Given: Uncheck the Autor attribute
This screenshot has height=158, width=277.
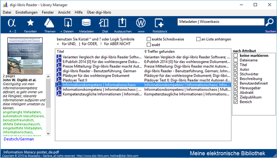Looking at the screenshot, I should point(235,69).
